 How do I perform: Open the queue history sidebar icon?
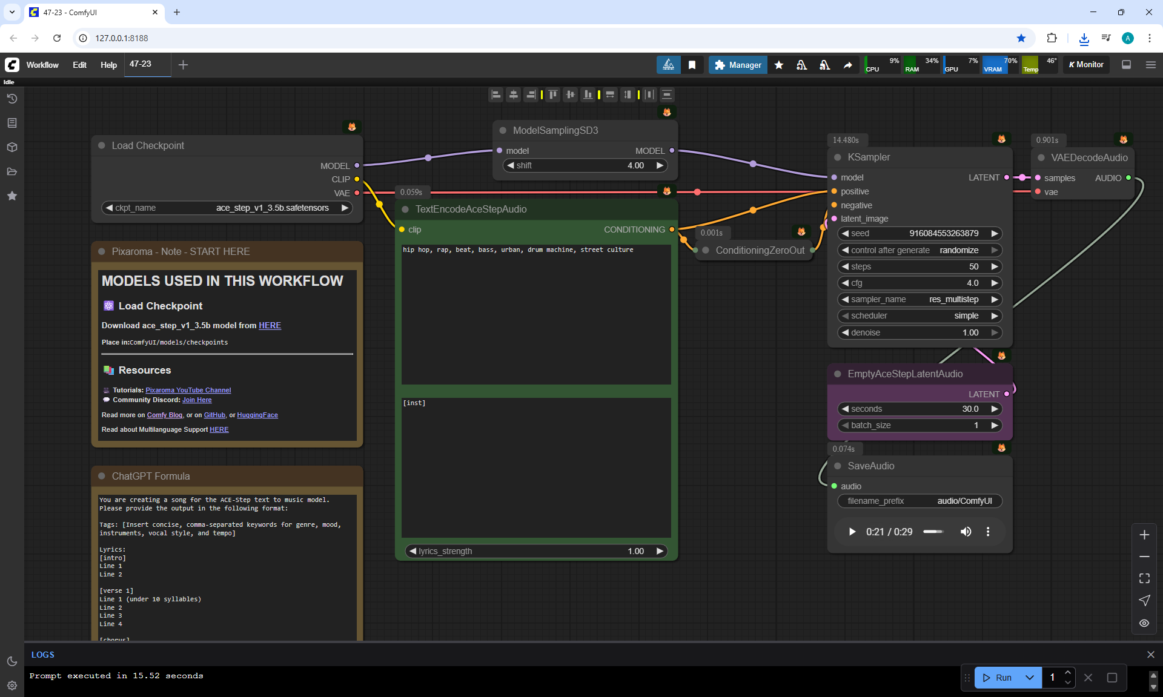[x=12, y=99]
